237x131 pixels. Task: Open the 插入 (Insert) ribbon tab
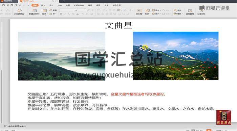[43, 5]
